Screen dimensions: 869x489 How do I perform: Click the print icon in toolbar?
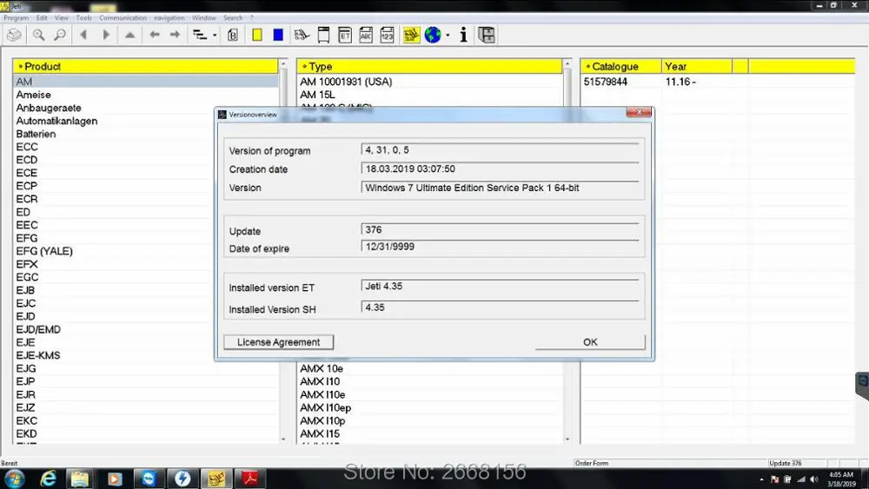15,36
